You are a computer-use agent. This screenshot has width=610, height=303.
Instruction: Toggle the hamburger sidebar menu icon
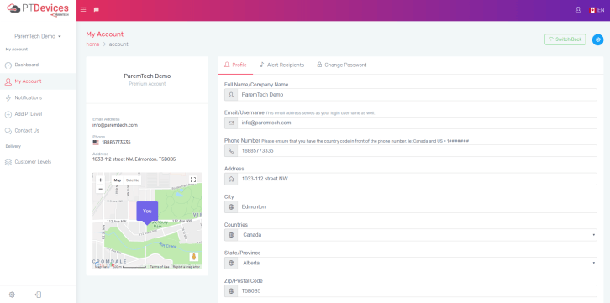pyautogui.click(x=83, y=10)
